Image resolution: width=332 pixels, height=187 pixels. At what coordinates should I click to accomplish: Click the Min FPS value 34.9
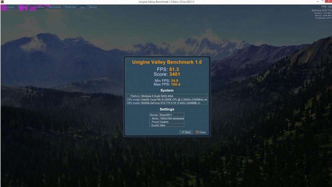pos(175,81)
